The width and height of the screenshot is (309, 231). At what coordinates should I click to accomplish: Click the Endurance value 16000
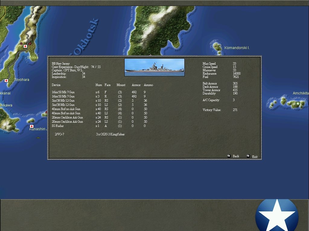pos(237,73)
